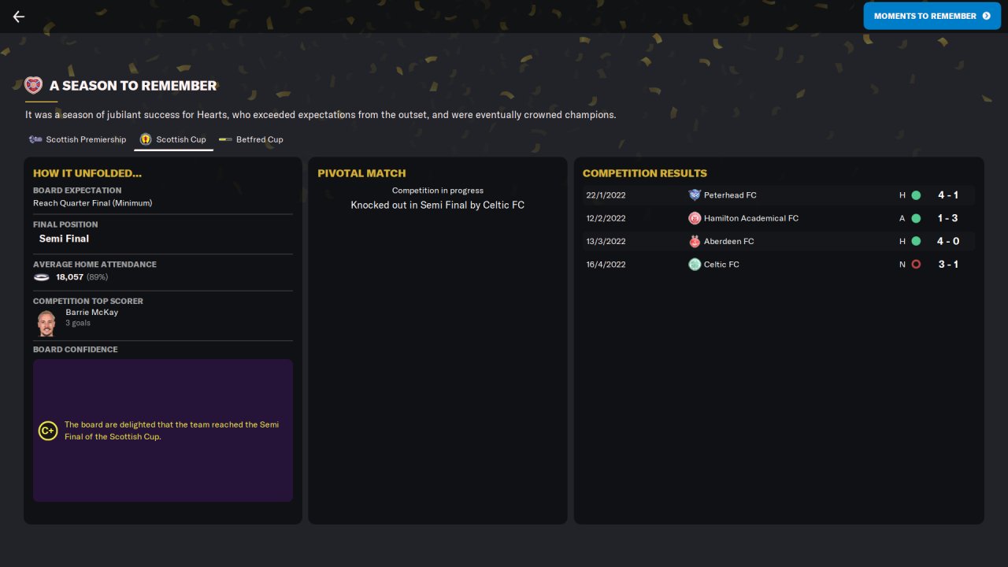Click the board delighted confidence message
The height and width of the screenshot is (567, 1008).
172,431
